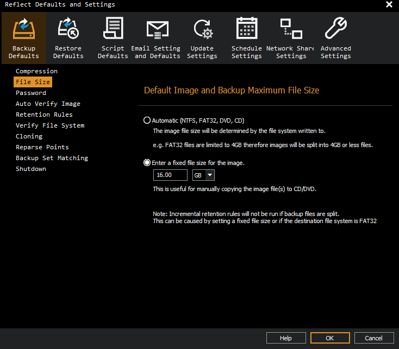Open the Backup Defaults section

(x=24, y=38)
